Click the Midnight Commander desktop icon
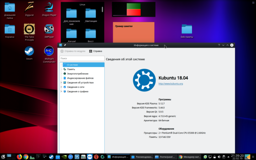Viewport: 256px width, 160px height. (x=49, y=51)
